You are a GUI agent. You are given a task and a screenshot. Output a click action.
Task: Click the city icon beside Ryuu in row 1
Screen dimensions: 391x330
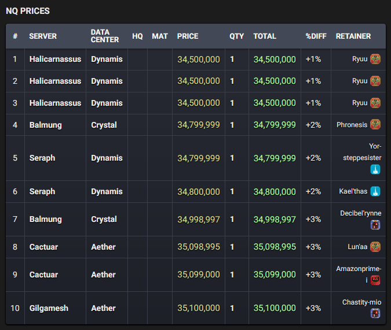pyautogui.click(x=375, y=59)
